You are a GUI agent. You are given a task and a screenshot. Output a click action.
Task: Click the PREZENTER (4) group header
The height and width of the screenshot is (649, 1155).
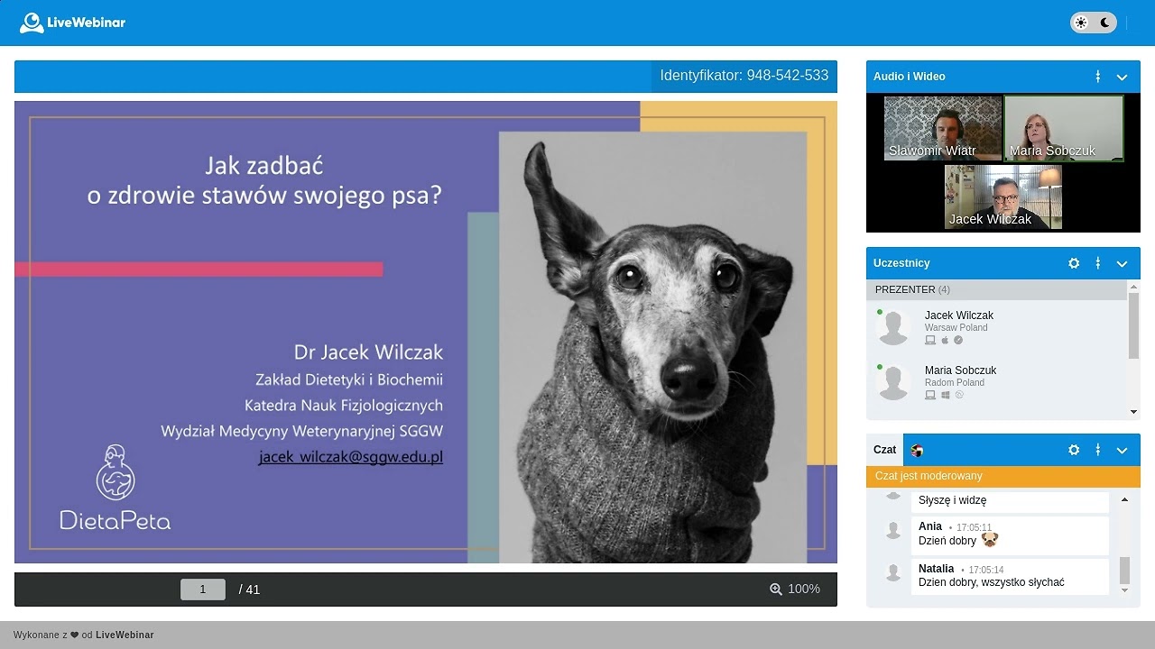pos(997,289)
